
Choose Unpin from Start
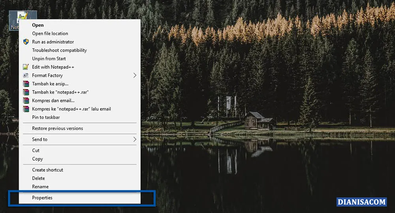[x=80, y=59]
